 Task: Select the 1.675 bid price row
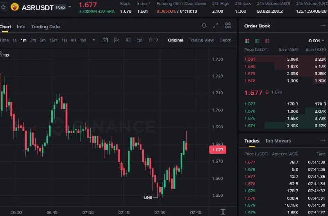coord(285,118)
